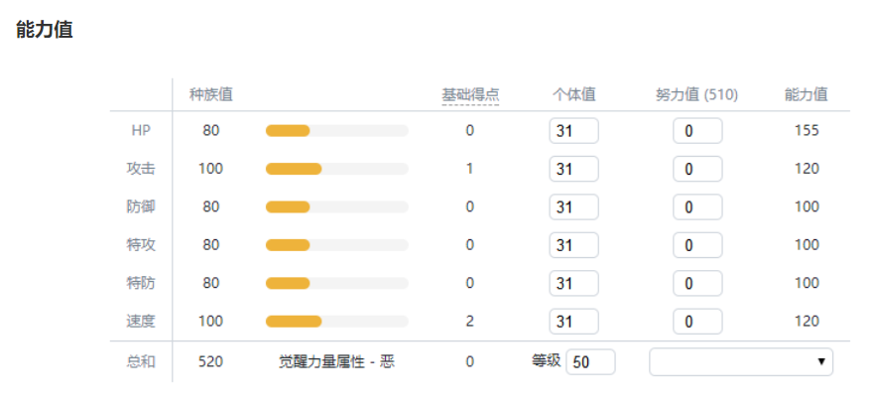Click the 攻击 base stat bar
The width and height of the screenshot is (873, 406).
point(336,169)
